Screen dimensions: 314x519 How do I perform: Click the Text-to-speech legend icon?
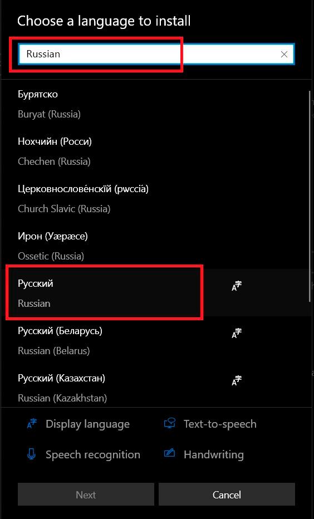169,424
